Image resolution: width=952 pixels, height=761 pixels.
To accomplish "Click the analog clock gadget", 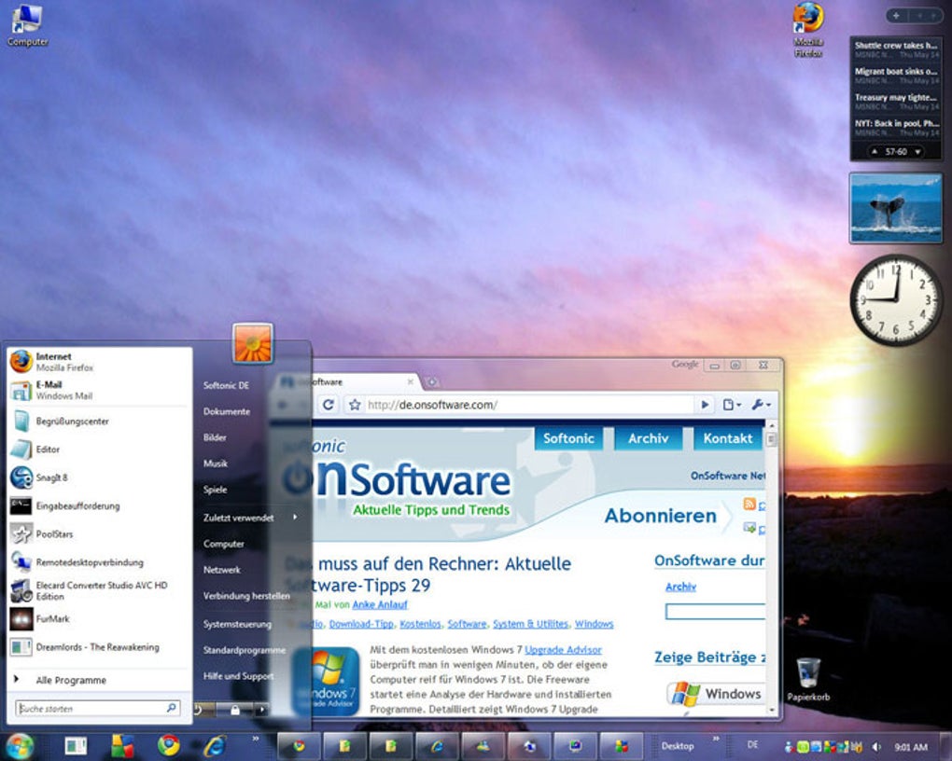I will coord(896,299).
